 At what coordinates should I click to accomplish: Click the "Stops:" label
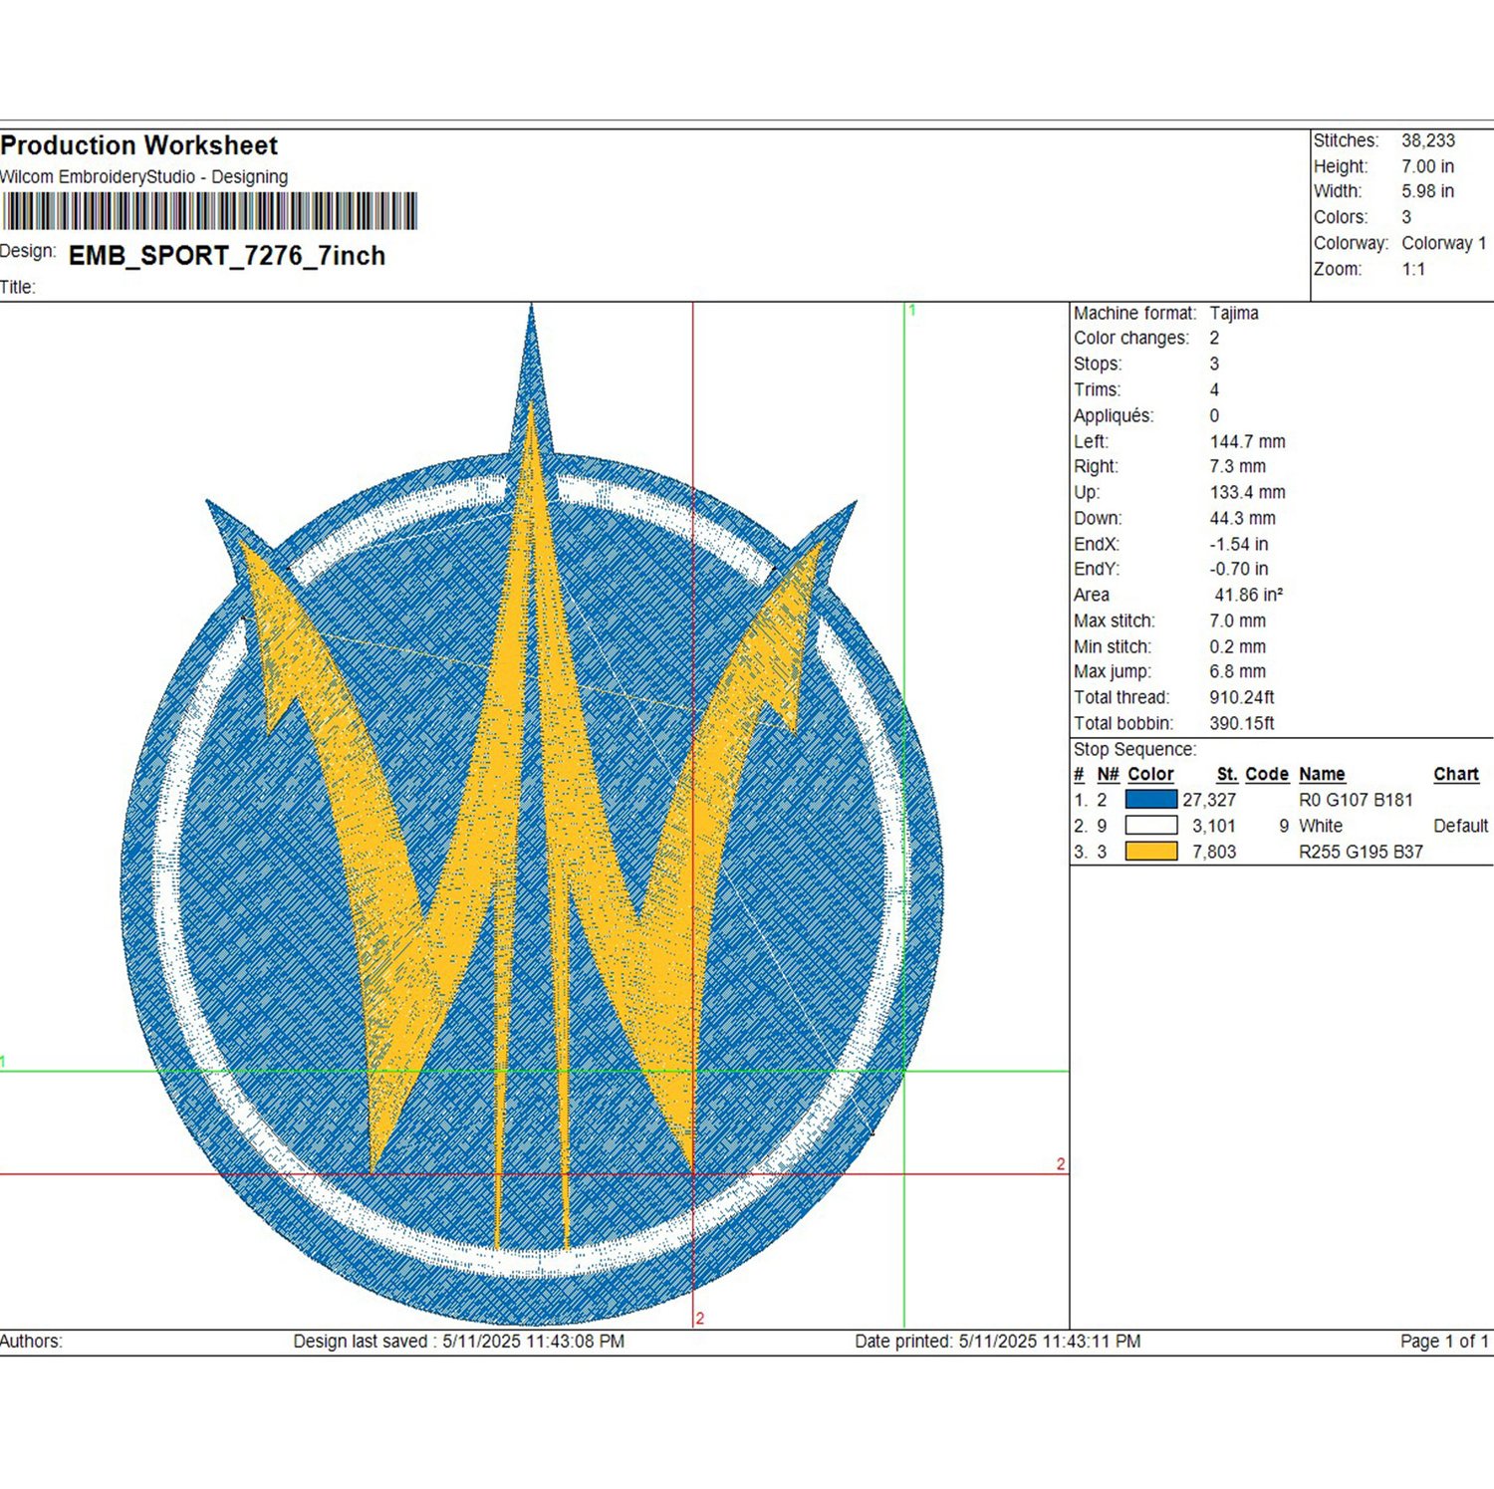pos(1098,365)
